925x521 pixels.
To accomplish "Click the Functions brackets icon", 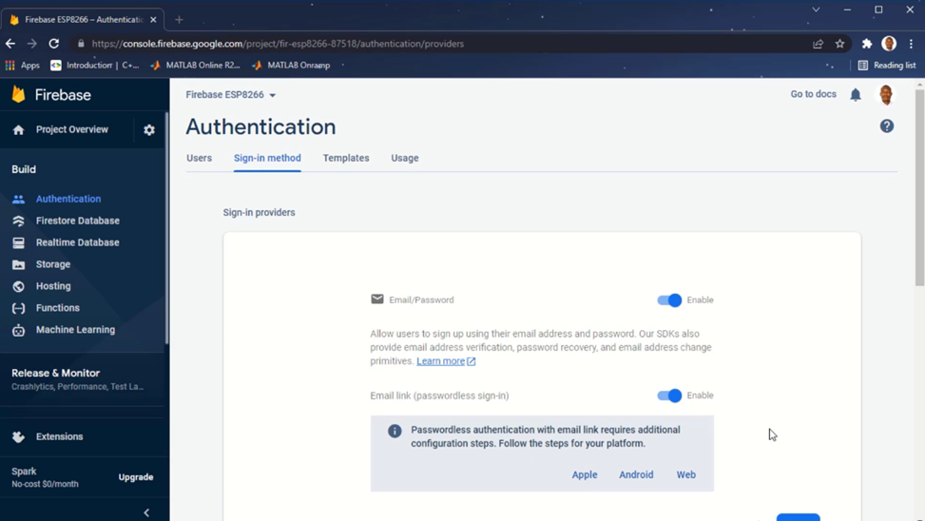I will pyautogui.click(x=18, y=308).
